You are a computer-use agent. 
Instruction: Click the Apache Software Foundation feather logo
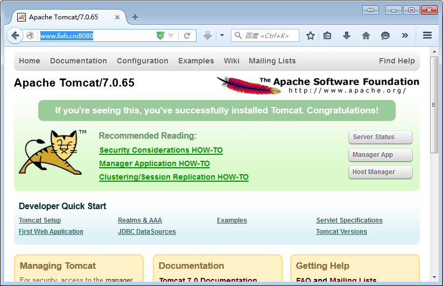(318, 85)
